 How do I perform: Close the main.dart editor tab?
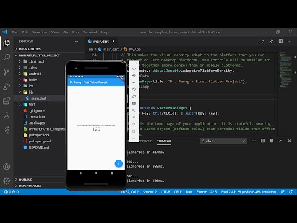pos(113,41)
